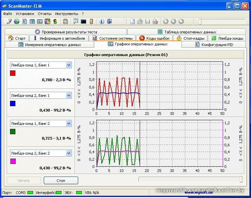The width and height of the screenshot is (251, 198).
Task: Switch to Лямбда-зонды tab
Action: pyautogui.click(x=227, y=38)
